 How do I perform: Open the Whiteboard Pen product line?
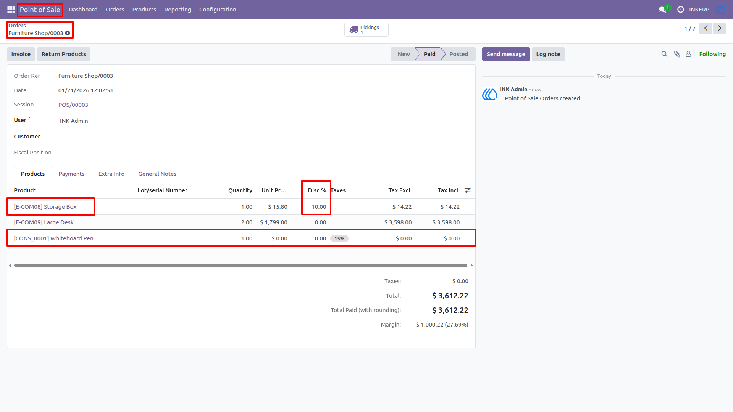(53, 238)
